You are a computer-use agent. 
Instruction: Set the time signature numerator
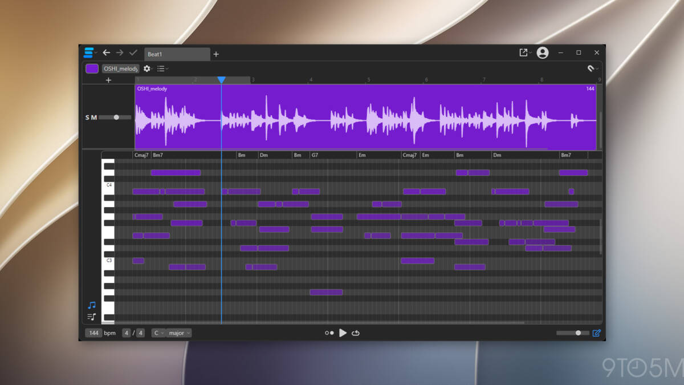(127, 333)
